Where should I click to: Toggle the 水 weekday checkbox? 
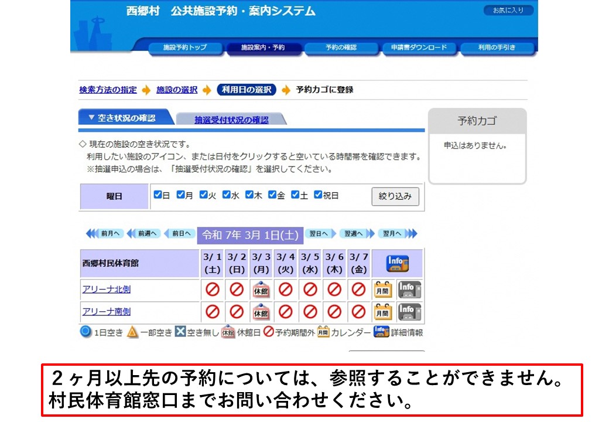pyautogui.click(x=227, y=195)
